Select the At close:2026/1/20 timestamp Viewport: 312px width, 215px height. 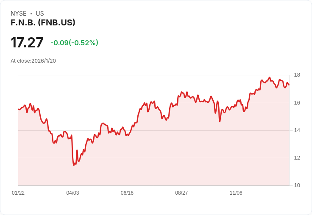33,61
